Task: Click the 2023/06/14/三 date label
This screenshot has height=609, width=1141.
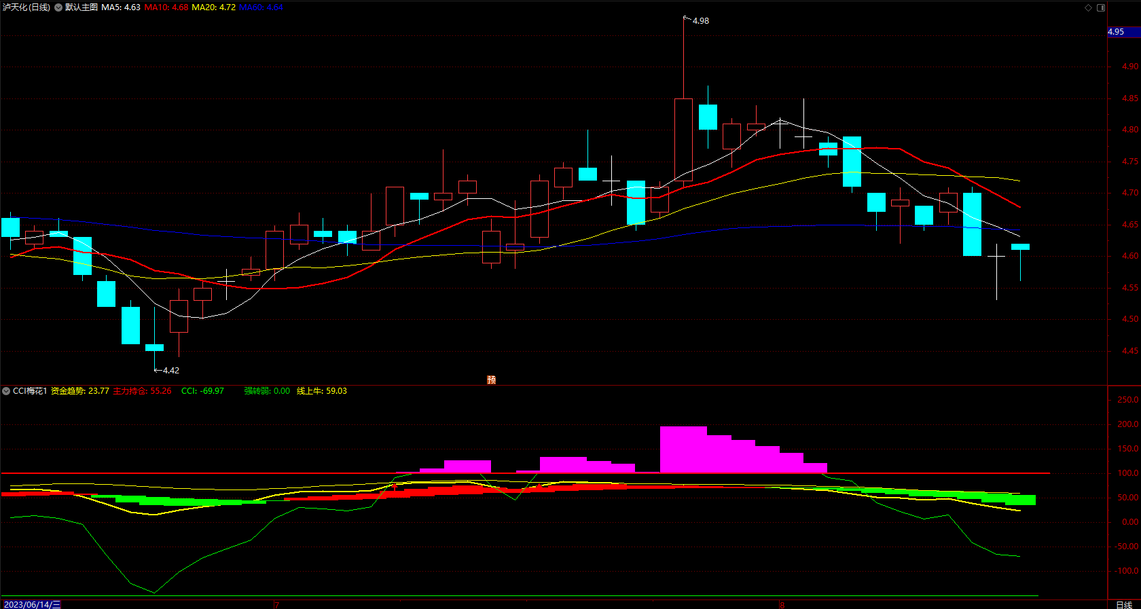Action: (32, 604)
